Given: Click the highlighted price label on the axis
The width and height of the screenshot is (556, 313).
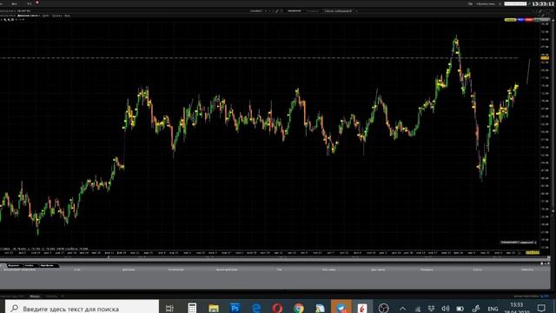Looking at the screenshot, I should click(545, 57).
